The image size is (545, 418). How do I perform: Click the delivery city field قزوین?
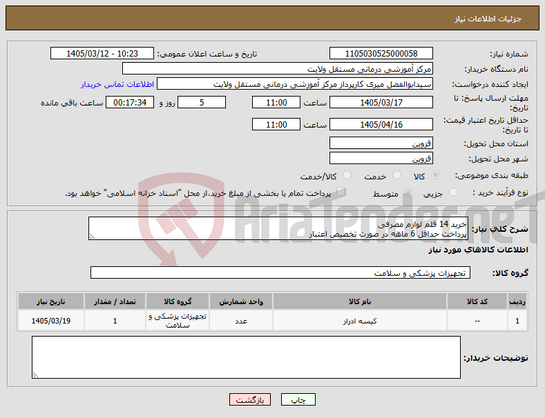coord(381,159)
